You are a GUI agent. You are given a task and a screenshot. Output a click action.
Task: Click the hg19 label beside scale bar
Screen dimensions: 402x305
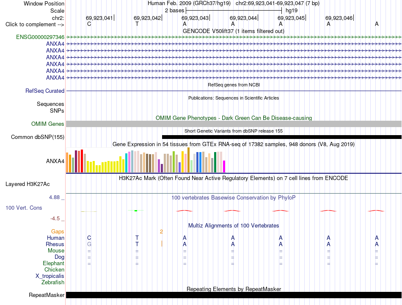292,11
